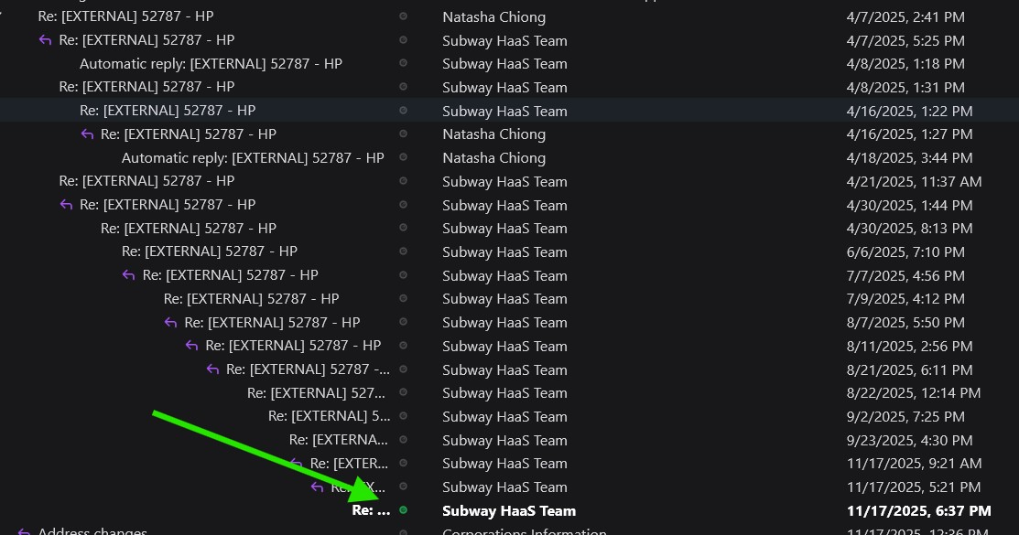Toggle read status dot for 4/16/2025 1:22 PM message

pyautogui.click(x=403, y=111)
